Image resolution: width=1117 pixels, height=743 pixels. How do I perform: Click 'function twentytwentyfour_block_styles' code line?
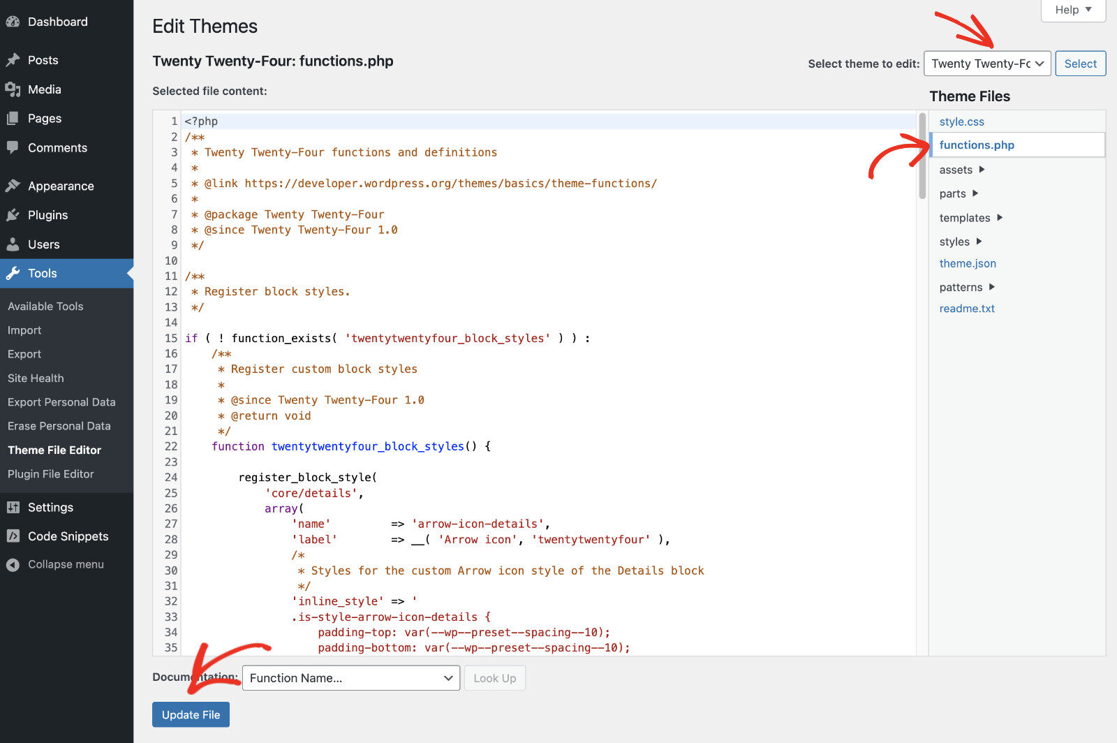click(x=351, y=446)
